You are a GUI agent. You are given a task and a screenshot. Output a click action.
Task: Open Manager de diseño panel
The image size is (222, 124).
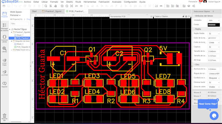(x=4, y=27)
